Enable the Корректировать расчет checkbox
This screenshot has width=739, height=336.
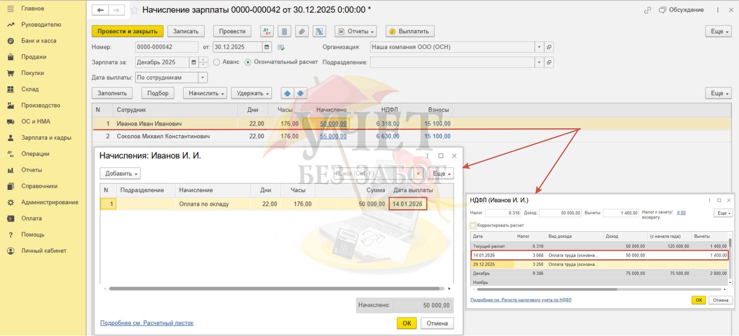click(473, 225)
